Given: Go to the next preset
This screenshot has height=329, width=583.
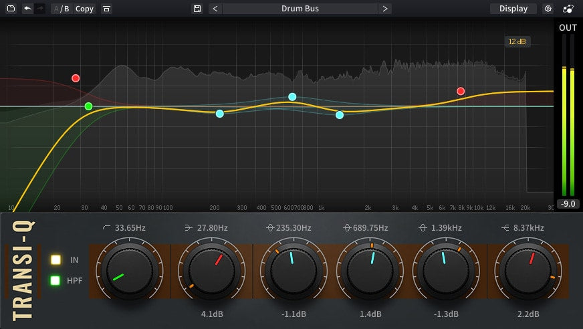Looking at the screenshot, I should (385, 9).
